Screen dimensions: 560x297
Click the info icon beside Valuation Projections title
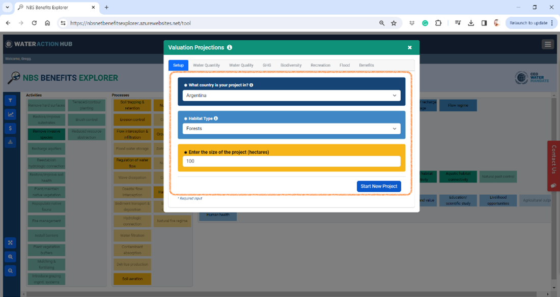pos(230,47)
